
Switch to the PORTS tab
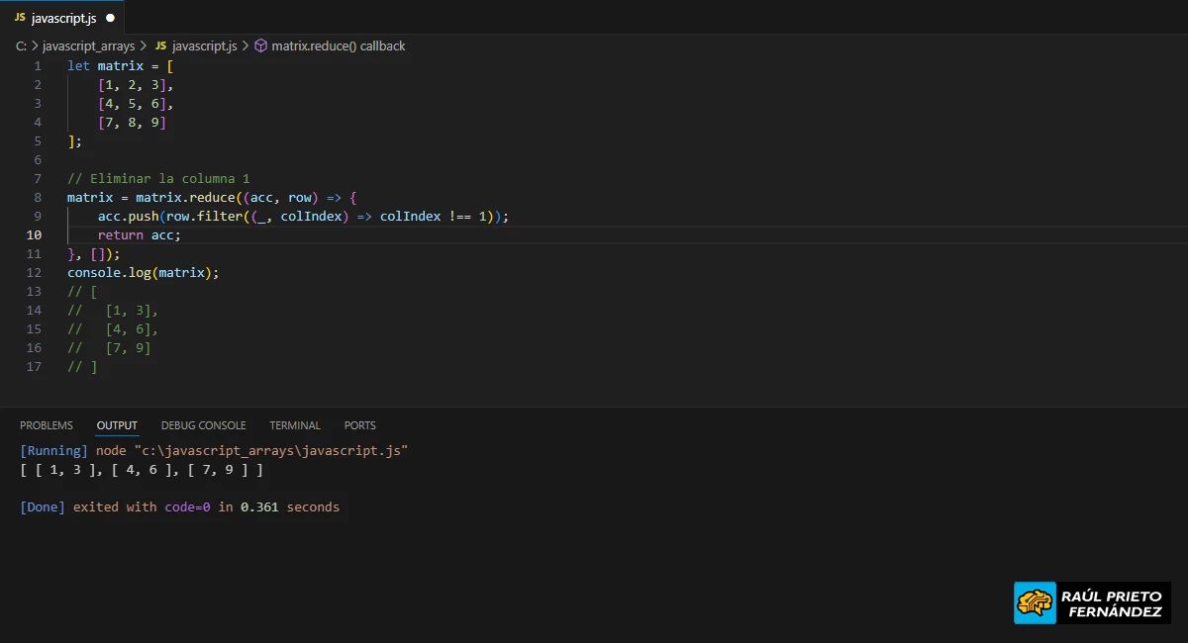359,424
